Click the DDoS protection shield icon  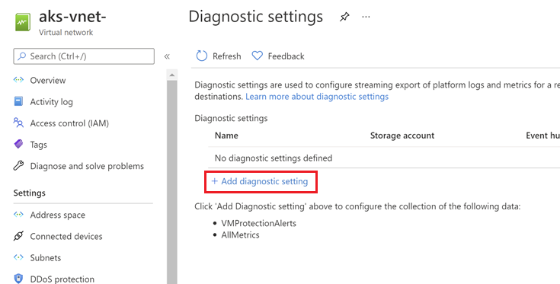(18, 279)
